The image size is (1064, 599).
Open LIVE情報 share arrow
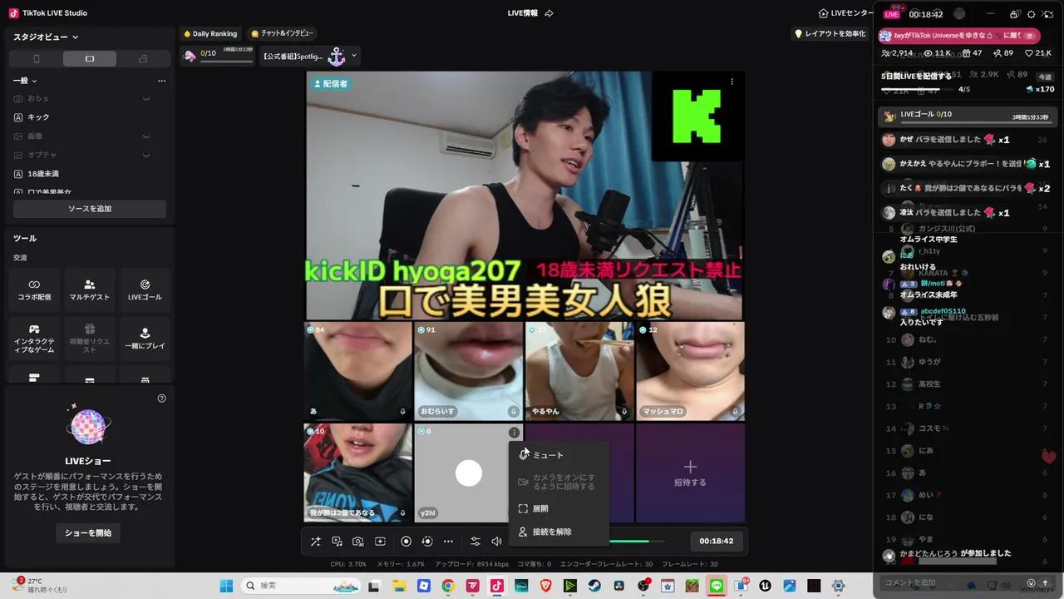[x=549, y=13]
